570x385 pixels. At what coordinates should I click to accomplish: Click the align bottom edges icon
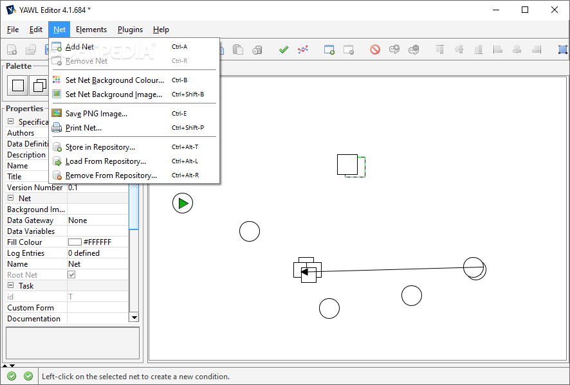pos(479,49)
